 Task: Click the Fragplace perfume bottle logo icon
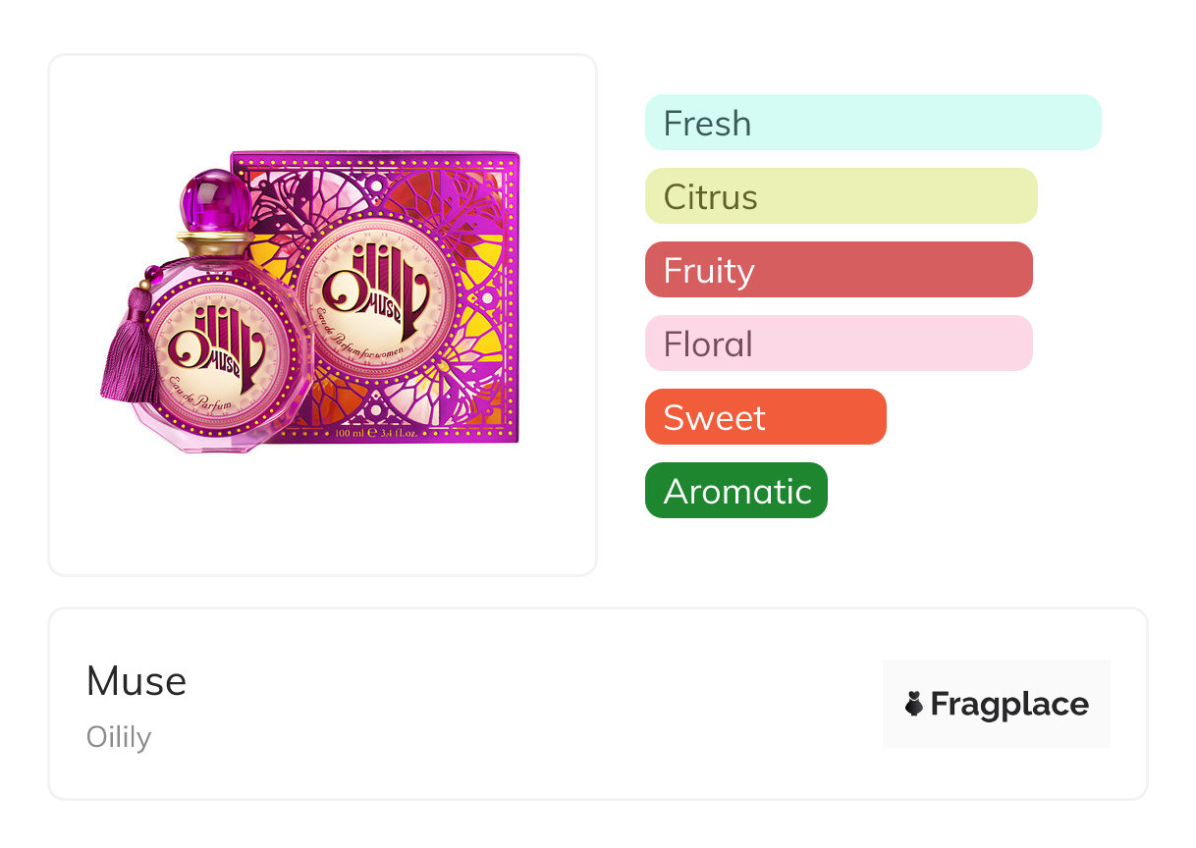[x=914, y=704]
